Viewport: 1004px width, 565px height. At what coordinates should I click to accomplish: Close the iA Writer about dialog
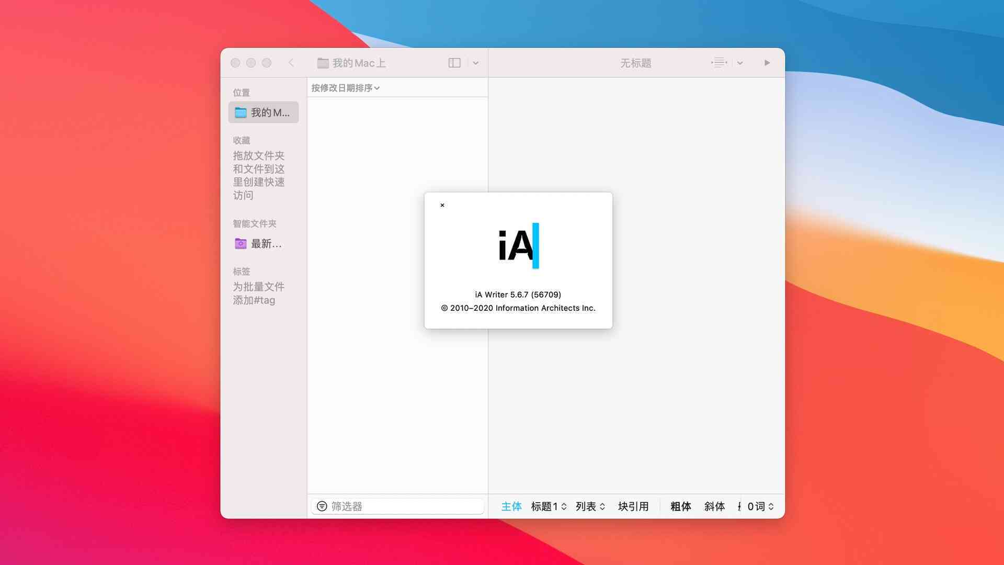point(442,205)
